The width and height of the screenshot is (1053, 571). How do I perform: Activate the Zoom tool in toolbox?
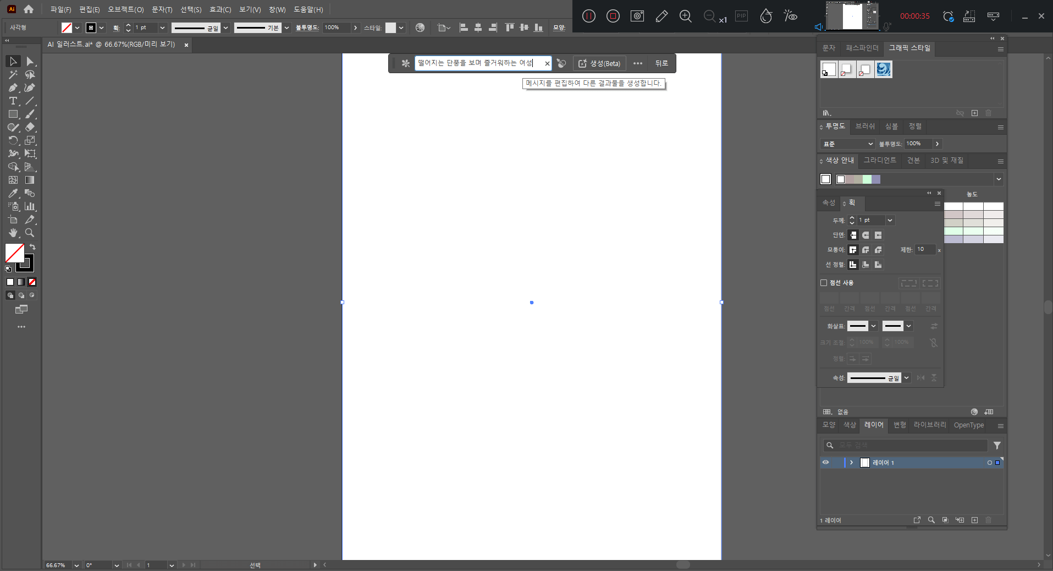pyautogui.click(x=30, y=233)
